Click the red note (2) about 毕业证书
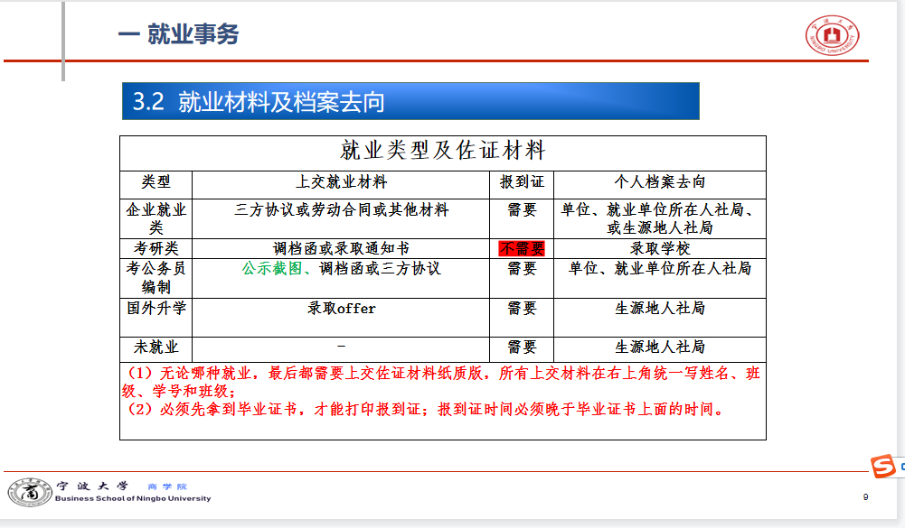 pos(425,410)
